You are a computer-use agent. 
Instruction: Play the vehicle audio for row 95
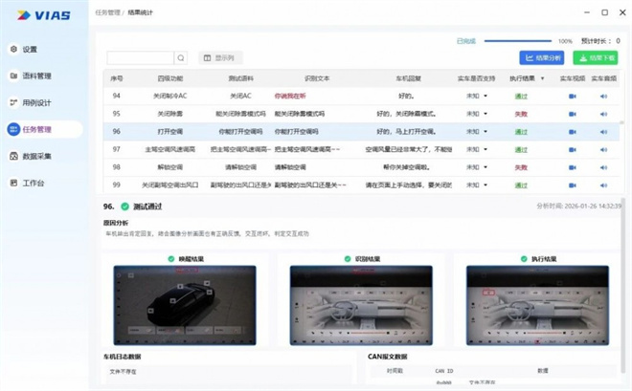[603, 114]
